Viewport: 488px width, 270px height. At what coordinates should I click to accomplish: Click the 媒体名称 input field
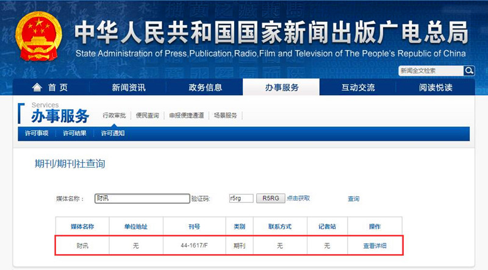142,199
